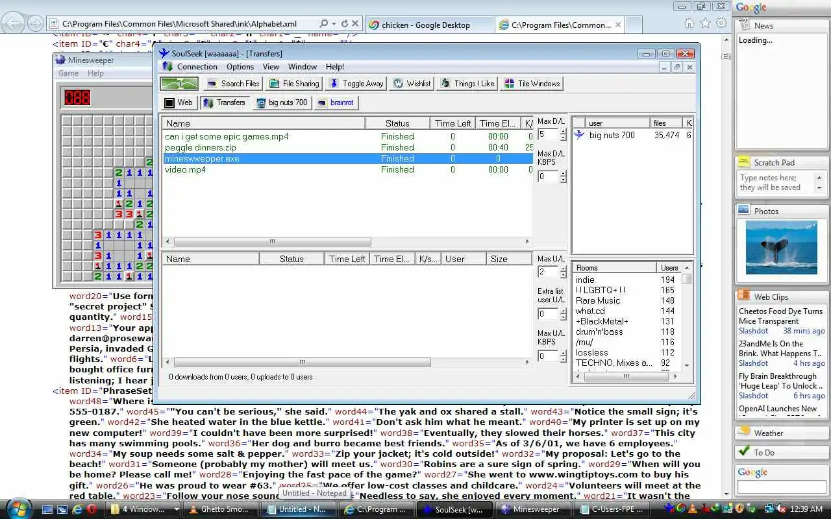The image size is (831, 519).
Task: Sort downloads by Status column header
Action: coord(397,123)
